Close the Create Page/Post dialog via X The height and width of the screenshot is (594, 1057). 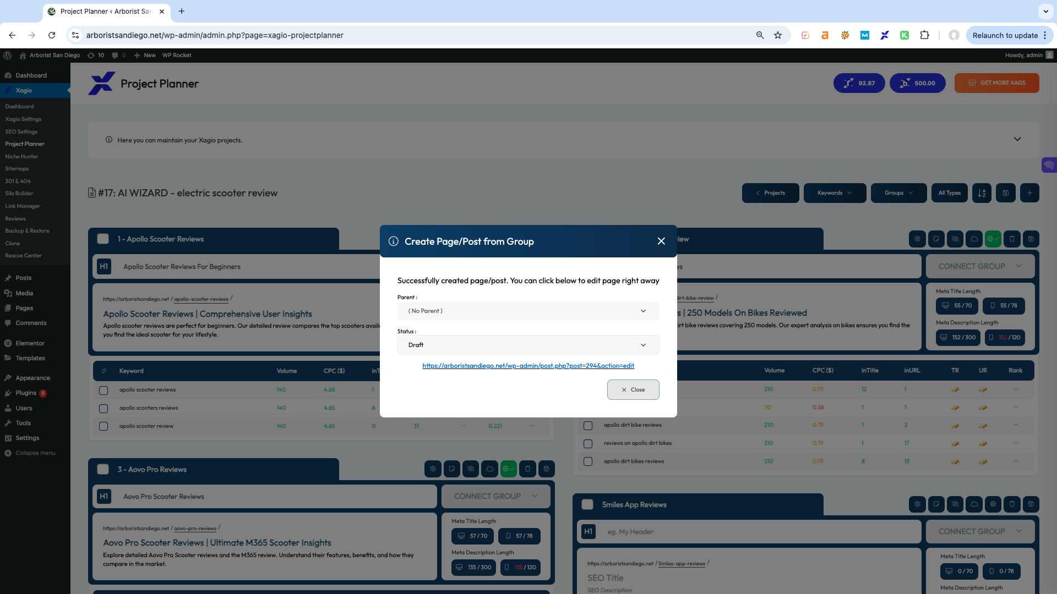pos(661,241)
